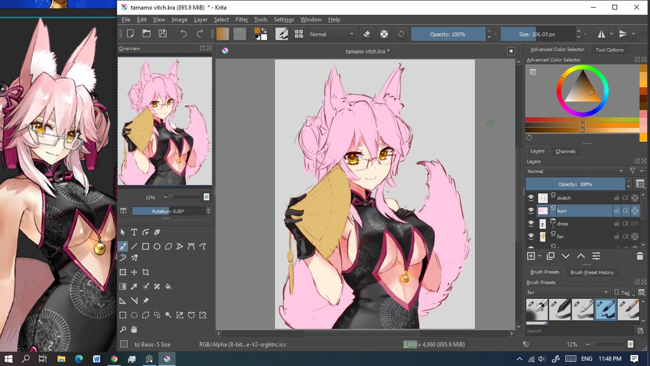Select the Ellipse shape tool
The image size is (650, 366).
point(157,246)
